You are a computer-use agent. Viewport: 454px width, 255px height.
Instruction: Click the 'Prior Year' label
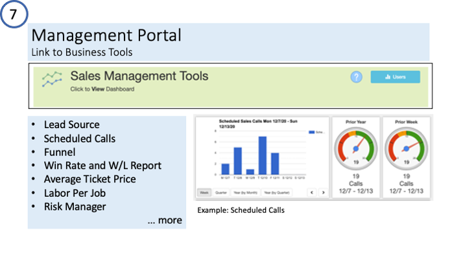click(356, 122)
